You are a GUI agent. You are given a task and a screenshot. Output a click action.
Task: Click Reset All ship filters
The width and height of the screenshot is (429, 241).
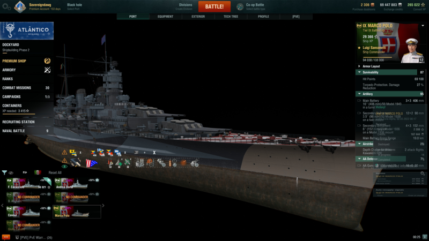pos(55,172)
